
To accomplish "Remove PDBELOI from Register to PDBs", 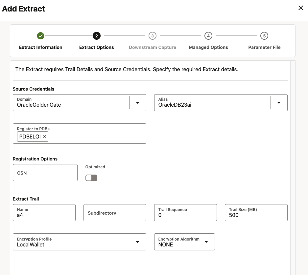I will tap(44, 137).
